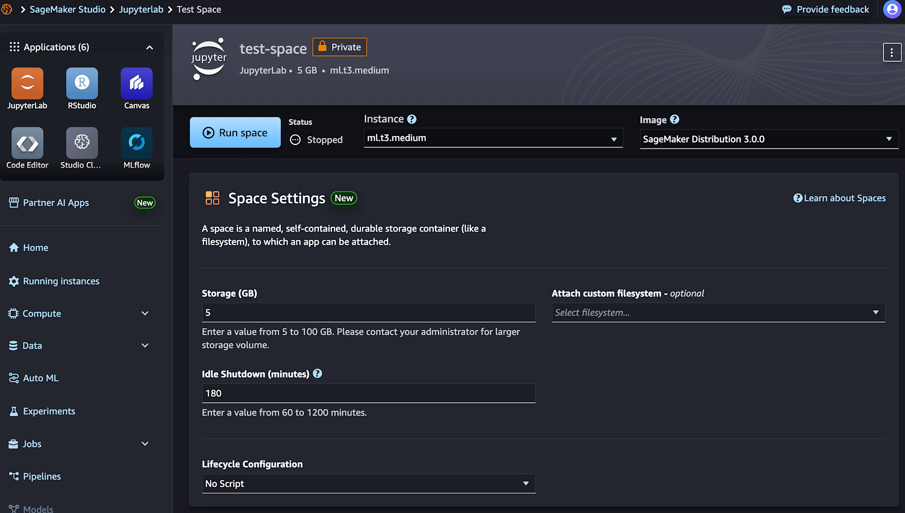Click the Idle Shutdown minutes input field

pos(368,393)
